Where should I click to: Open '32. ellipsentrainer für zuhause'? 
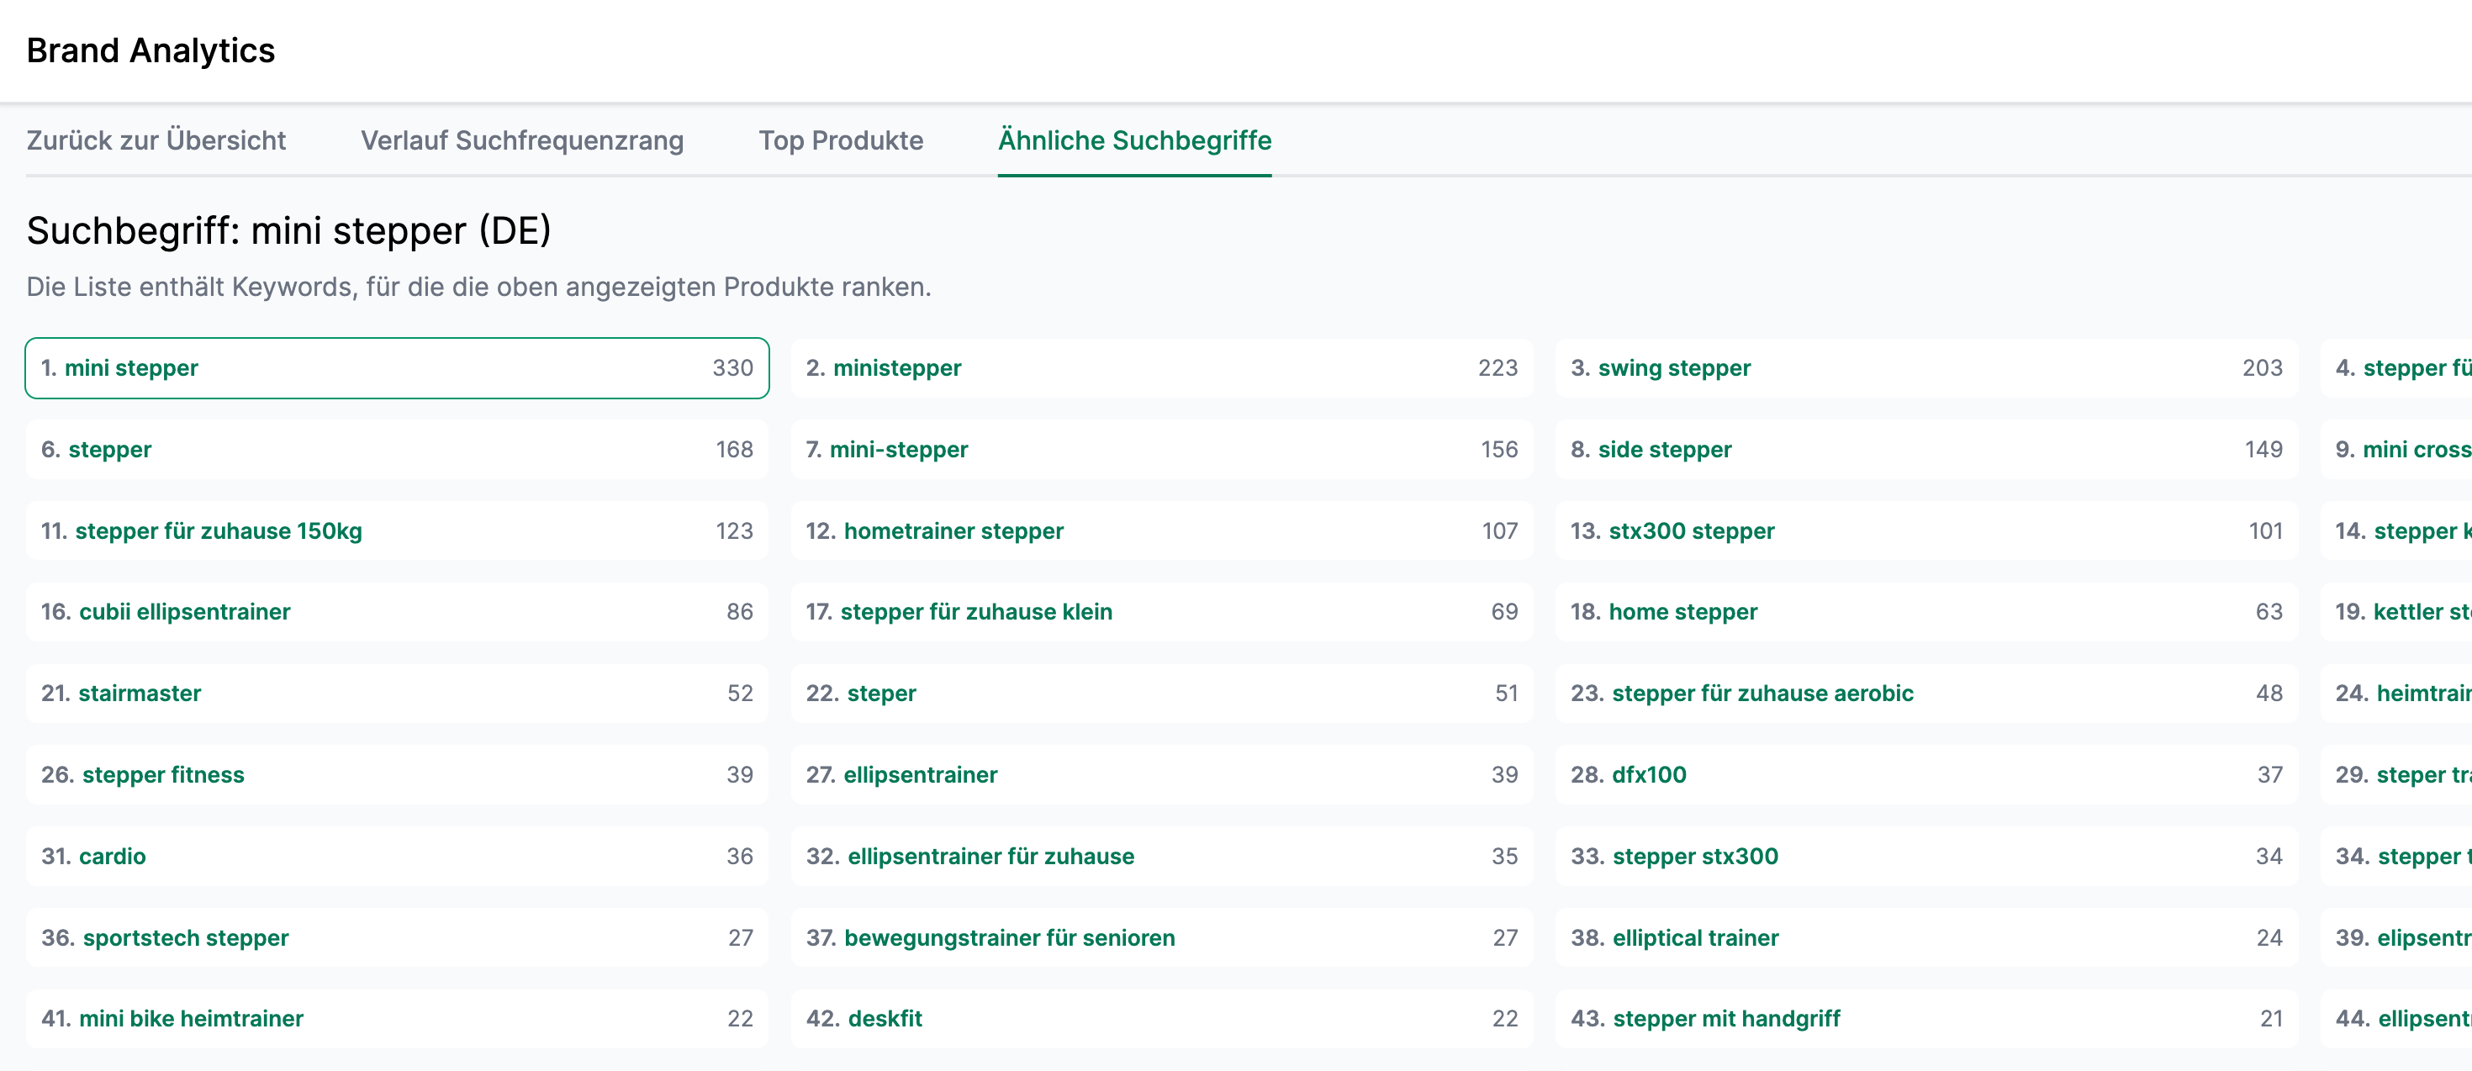(1162, 856)
